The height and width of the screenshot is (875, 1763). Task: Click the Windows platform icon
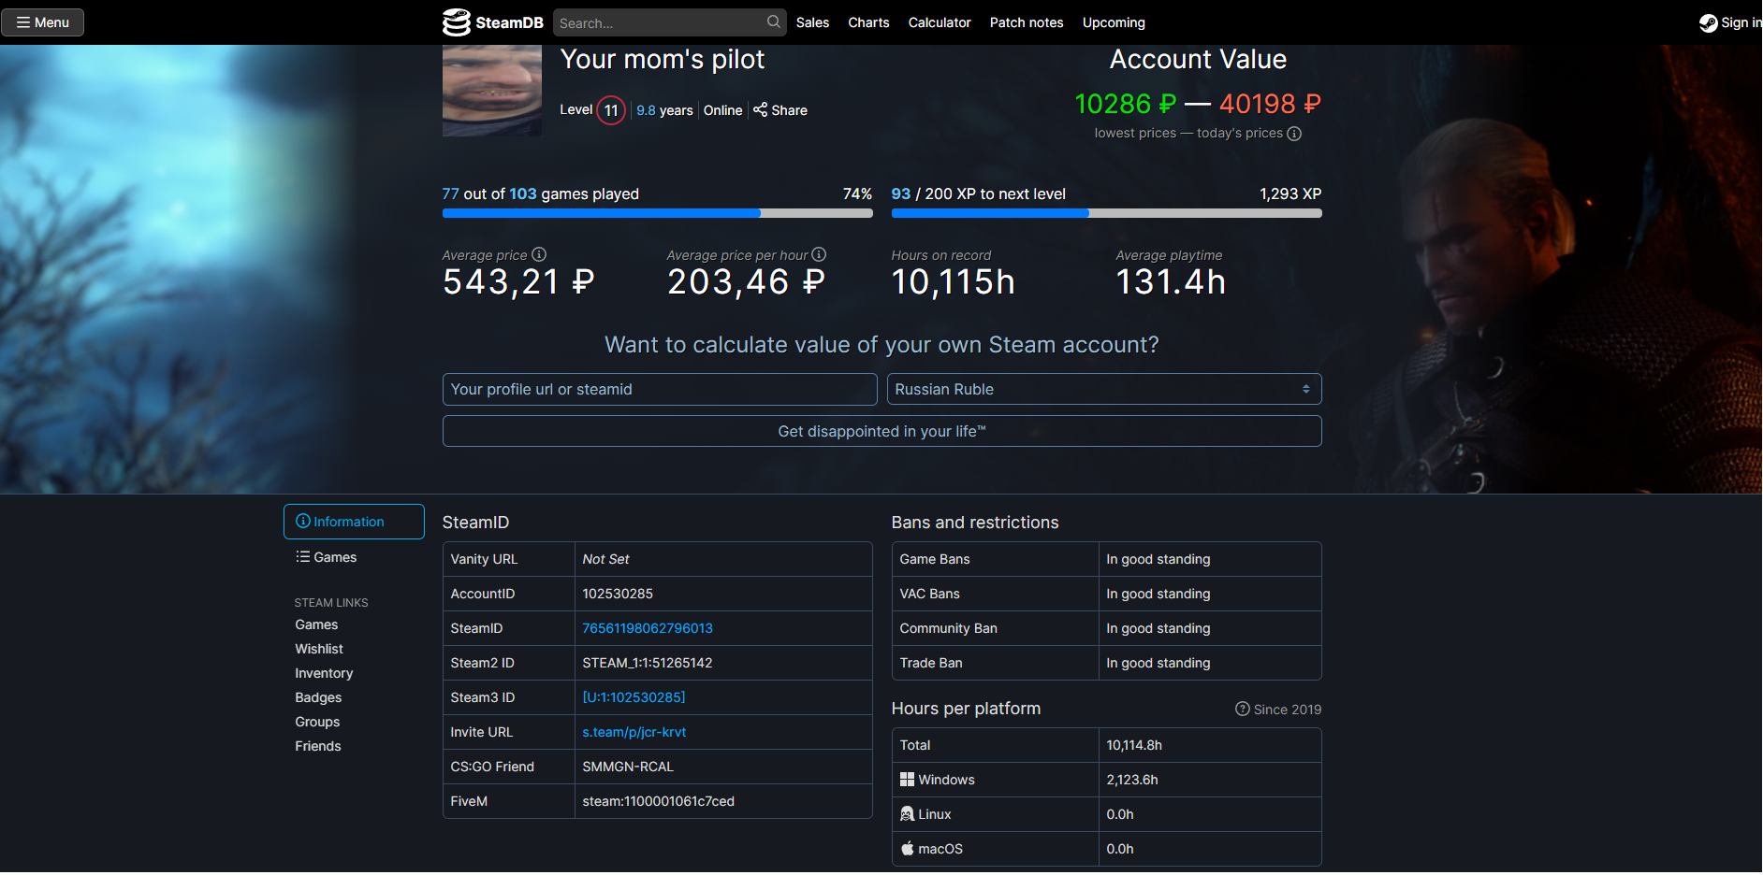pos(907,780)
